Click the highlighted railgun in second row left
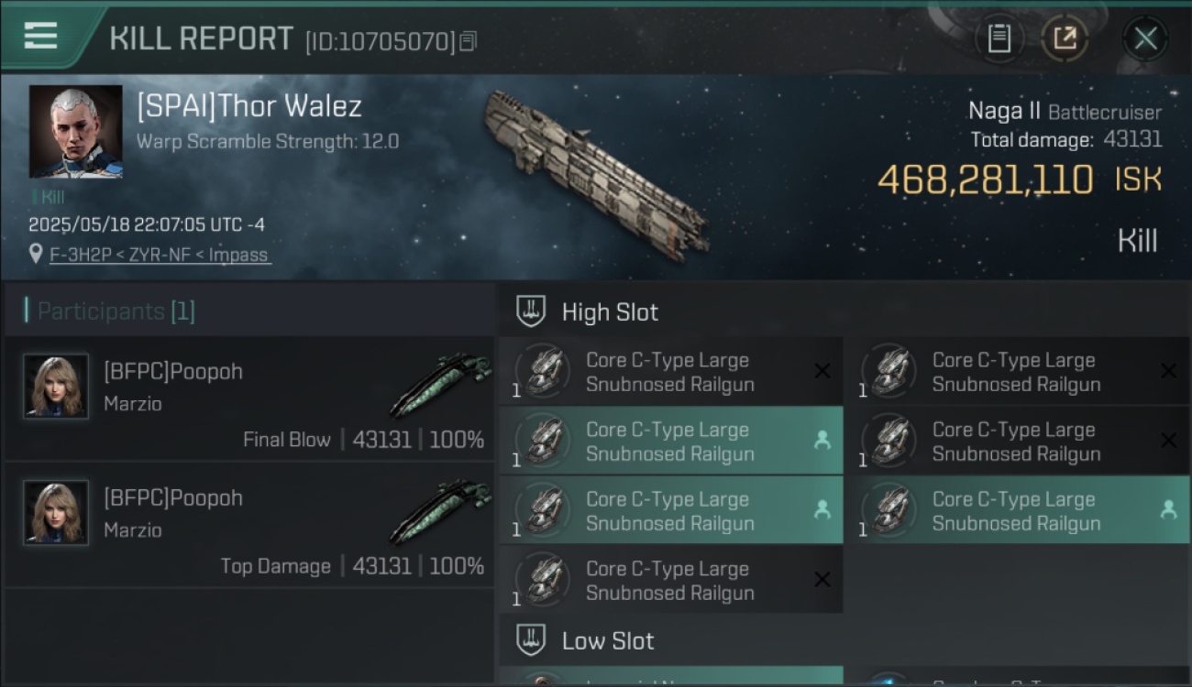This screenshot has height=687, width=1192. point(671,441)
